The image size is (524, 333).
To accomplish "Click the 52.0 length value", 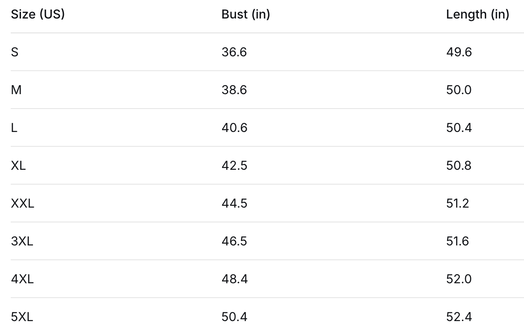I will (458, 279).
